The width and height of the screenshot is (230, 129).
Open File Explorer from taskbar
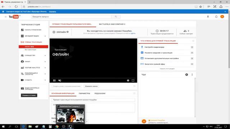tap(30, 126)
